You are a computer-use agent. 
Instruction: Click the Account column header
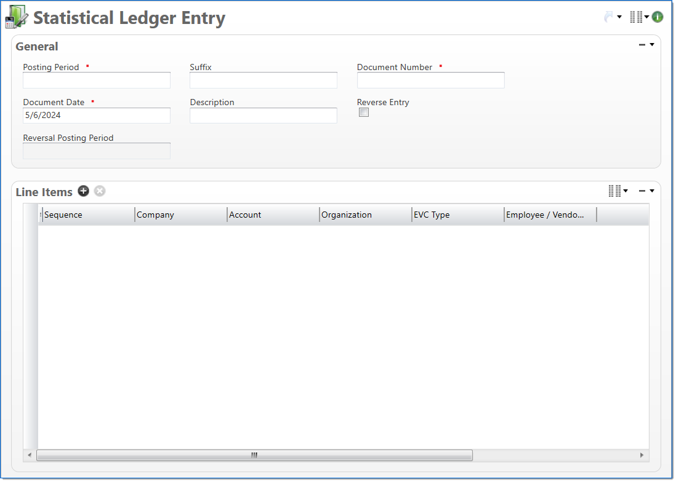click(272, 215)
